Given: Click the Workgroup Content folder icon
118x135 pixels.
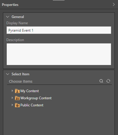Looking at the screenshot, I should 17,98.
